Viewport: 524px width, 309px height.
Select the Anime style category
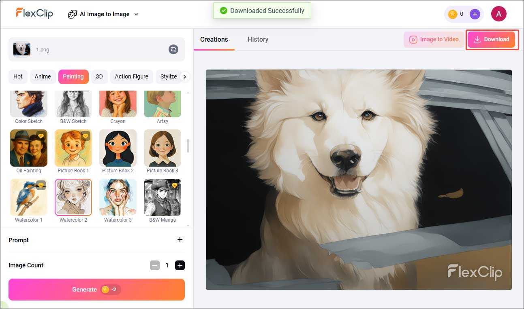click(x=43, y=76)
